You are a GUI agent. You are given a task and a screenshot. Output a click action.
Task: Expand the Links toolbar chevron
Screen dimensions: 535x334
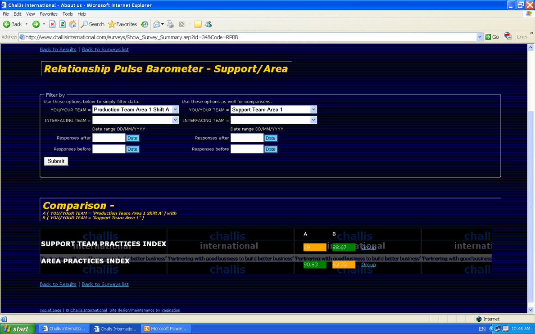coord(531,33)
